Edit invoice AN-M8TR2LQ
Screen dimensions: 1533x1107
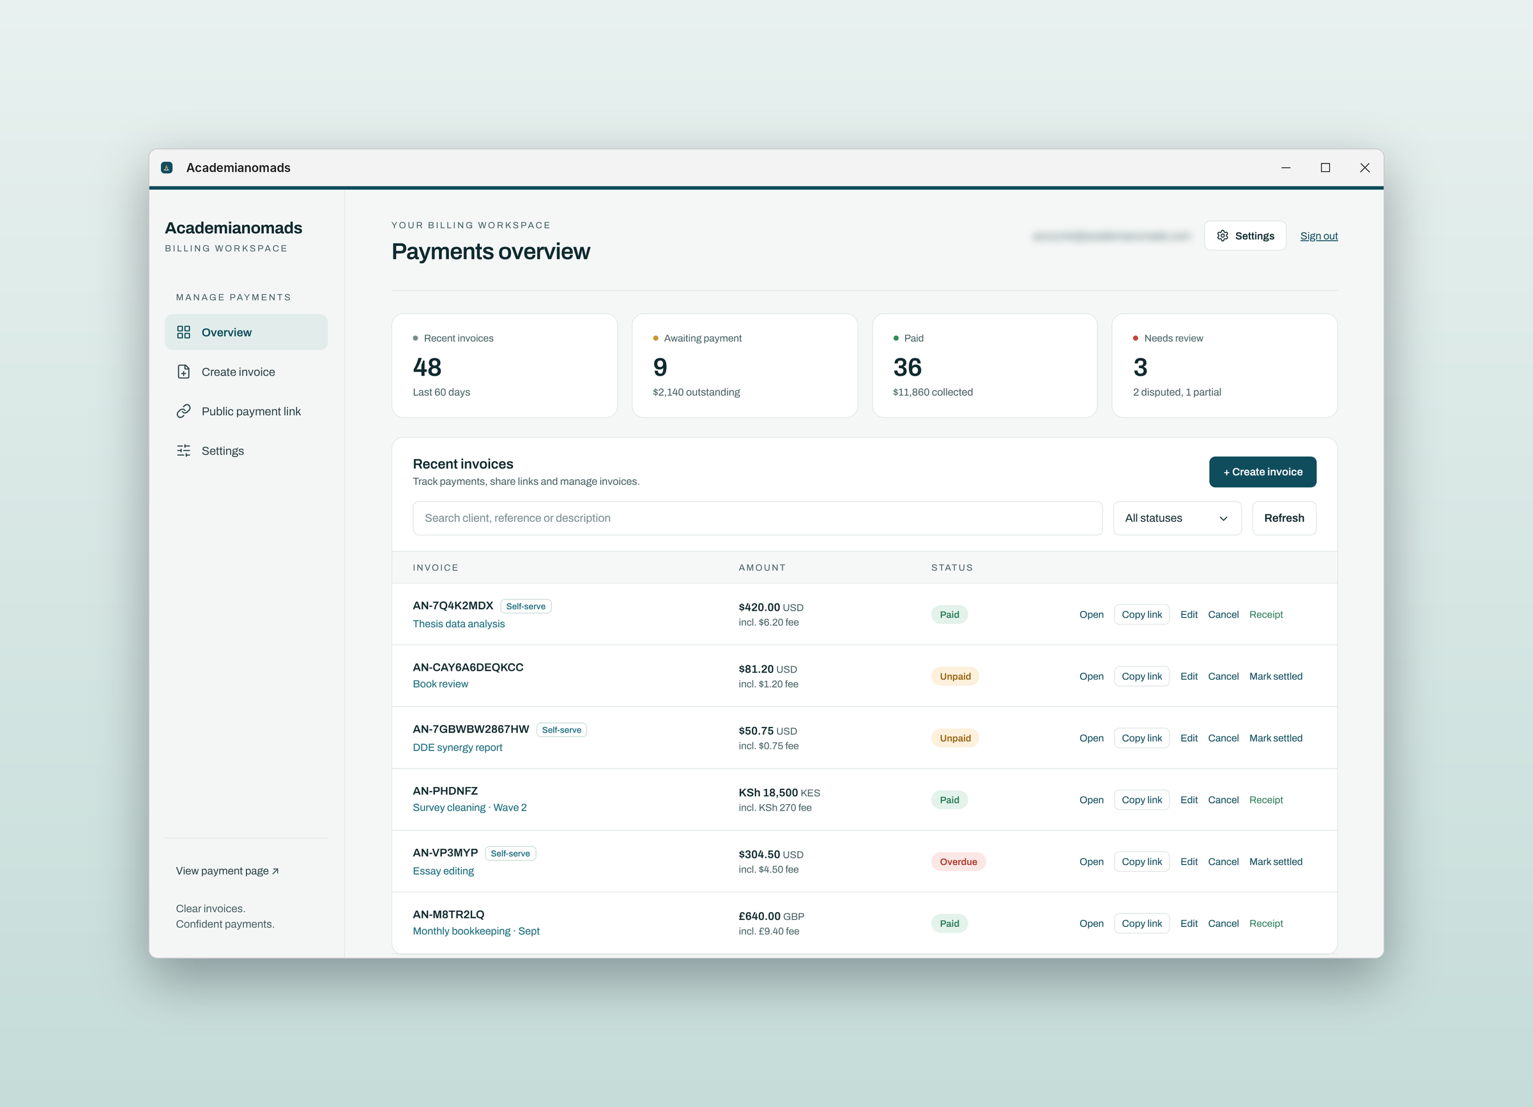coord(1189,924)
